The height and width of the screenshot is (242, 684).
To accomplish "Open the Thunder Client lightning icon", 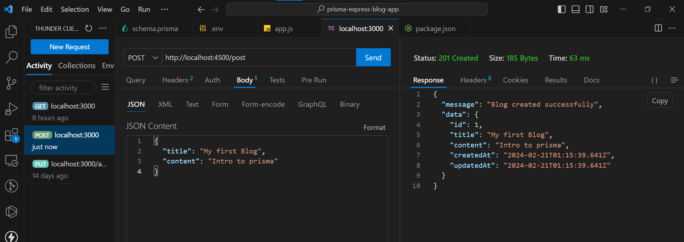I will pyautogui.click(x=11, y=236).
